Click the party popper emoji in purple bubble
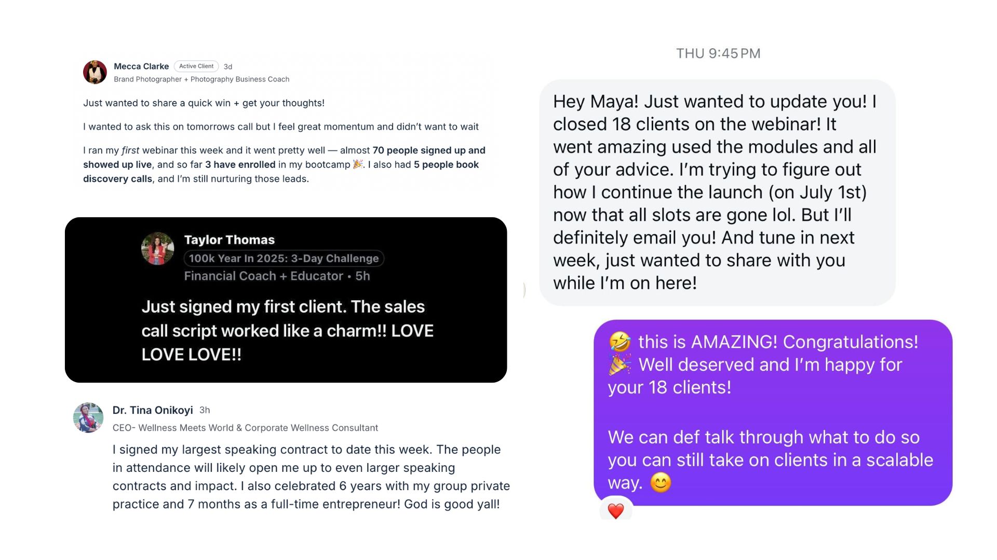 (x=620, y=365)
